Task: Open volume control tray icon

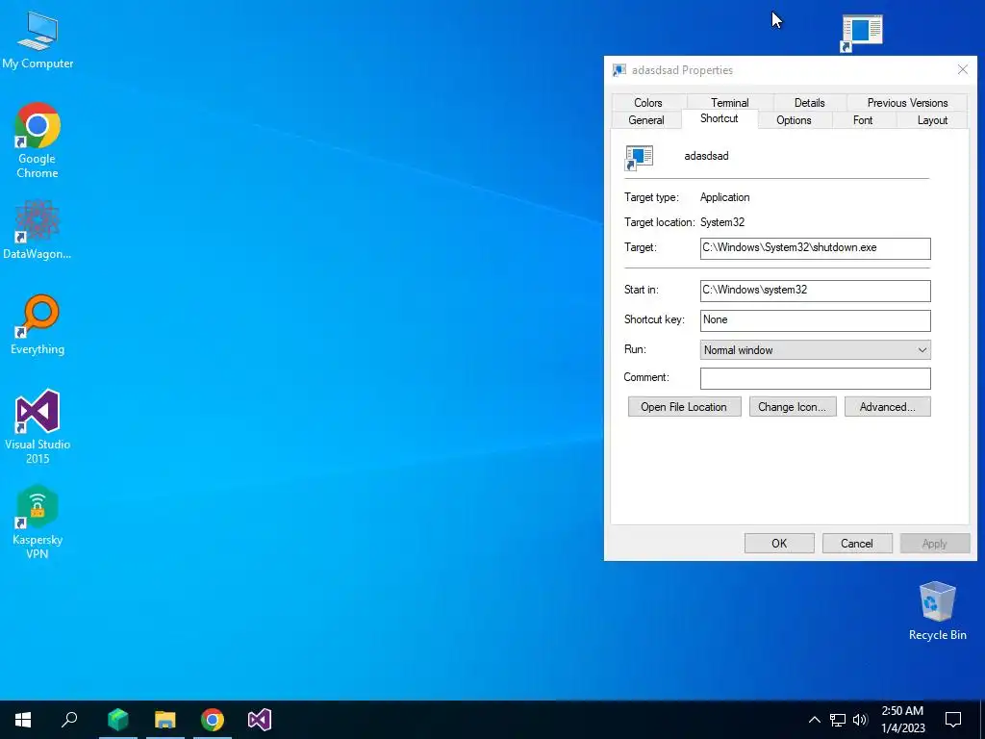Action: [x=860, y=720]
